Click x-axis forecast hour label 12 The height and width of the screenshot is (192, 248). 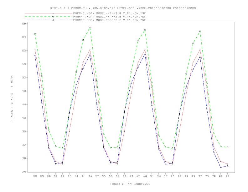pyautogui.click(x=63, y=176)
